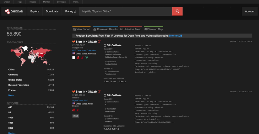
Task: Expand More… under Top Countries
Action: (x=12, y=95)
